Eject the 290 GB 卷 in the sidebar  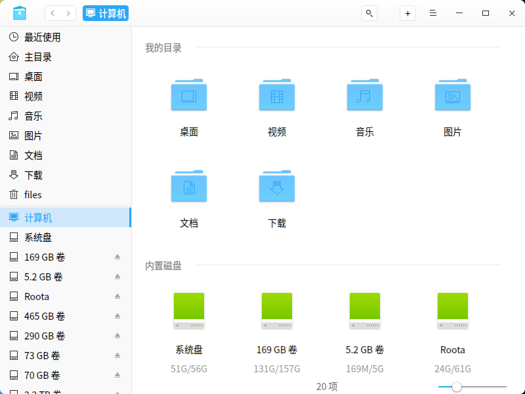(x=117, y=336)
